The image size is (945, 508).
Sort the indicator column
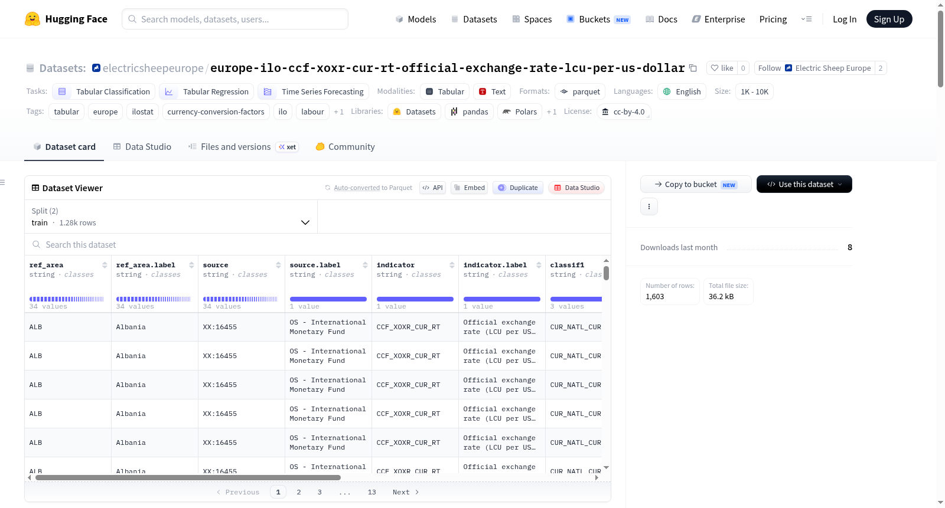coord(452,265)
